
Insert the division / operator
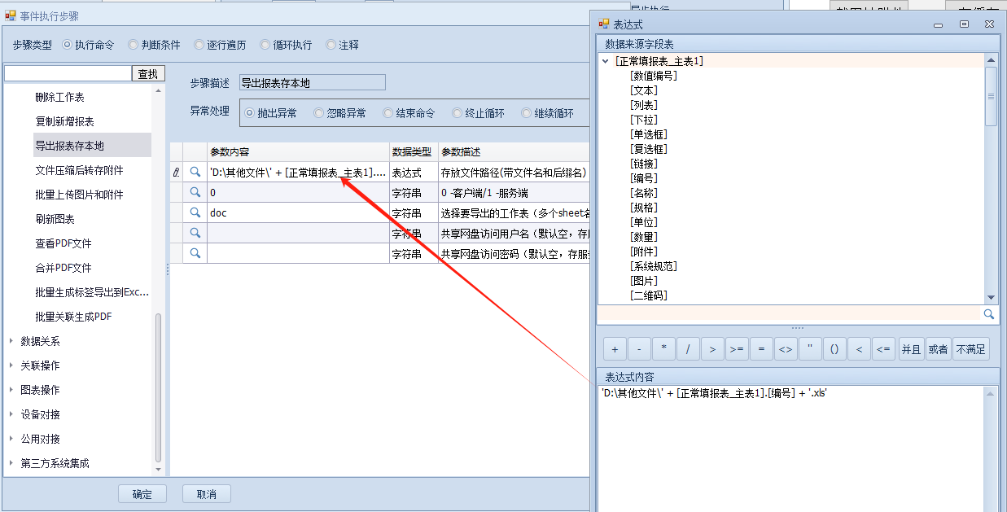tap(688, 349)
